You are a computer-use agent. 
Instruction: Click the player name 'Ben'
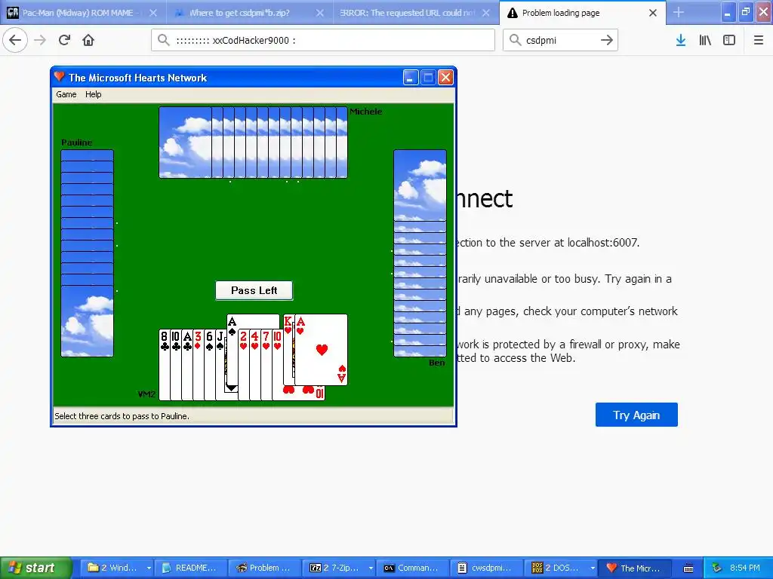[x=437, y=363]
